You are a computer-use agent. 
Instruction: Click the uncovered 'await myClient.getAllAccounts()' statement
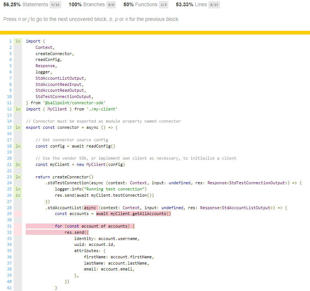point(134,214)
